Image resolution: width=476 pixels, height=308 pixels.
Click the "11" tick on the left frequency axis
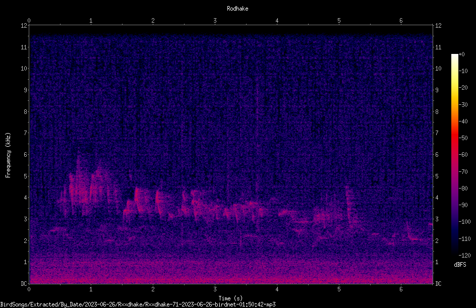click(x=24, y=47)
